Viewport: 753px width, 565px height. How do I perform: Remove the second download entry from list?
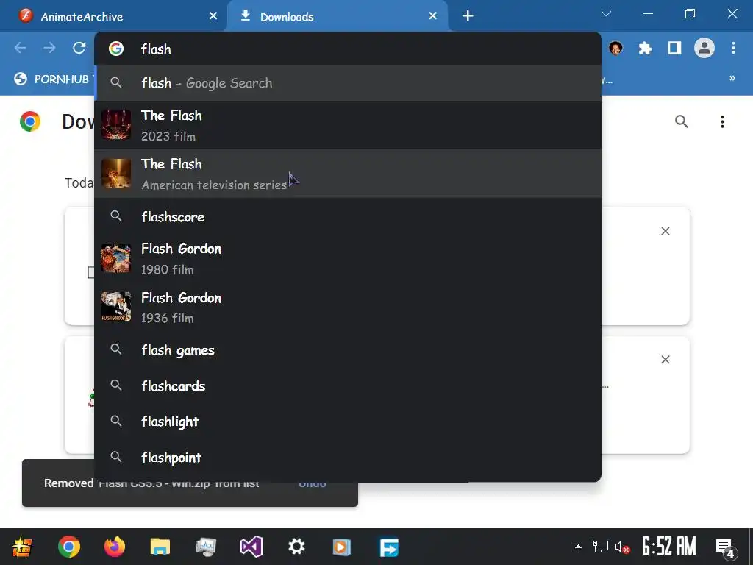[665, 359]
